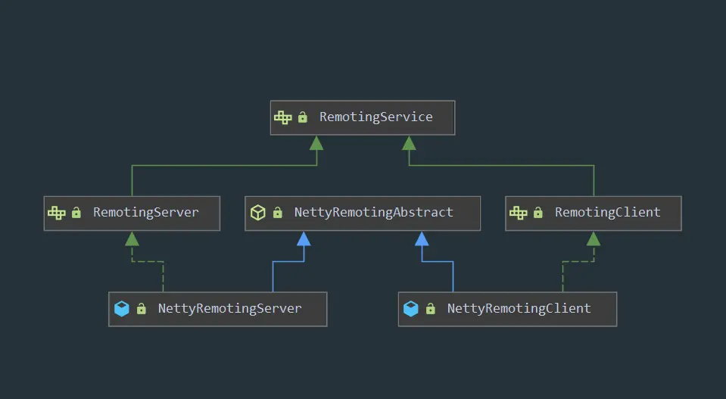Click the interface icon on RemotingClient node
The width and height of the screenshot is (726, 399).
(518, 213)
